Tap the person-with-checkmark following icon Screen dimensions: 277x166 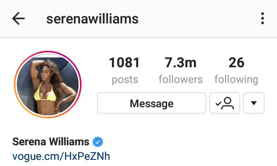pyautogui.click(x=225, y=103)
